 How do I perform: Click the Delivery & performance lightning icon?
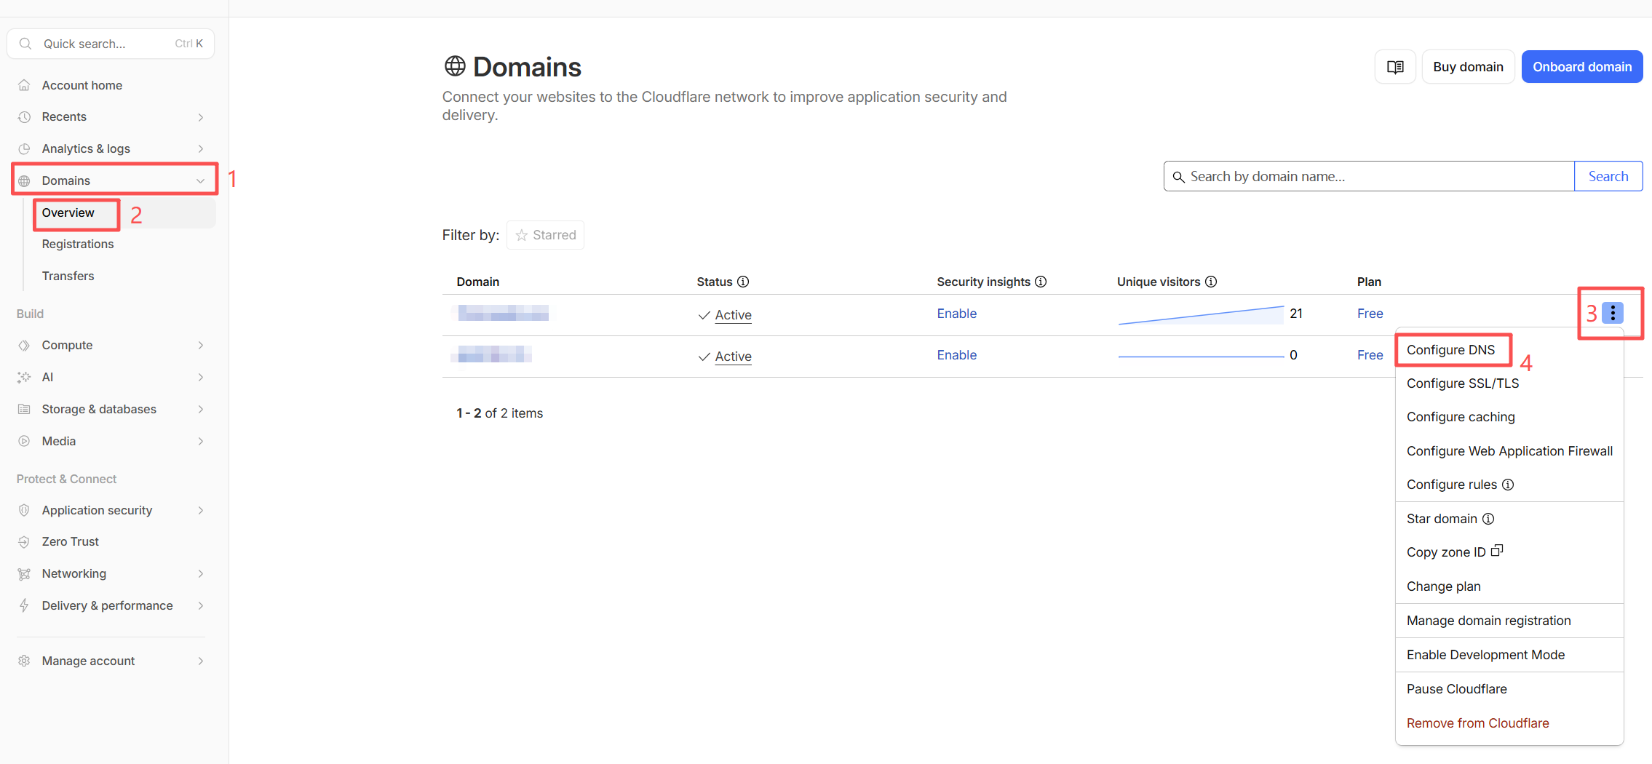click(x=24, y=605)
